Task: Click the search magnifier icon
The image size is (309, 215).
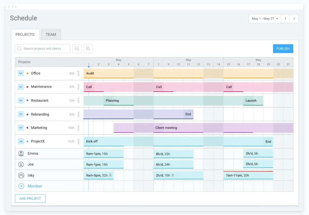Action: (x=19, y=48)
